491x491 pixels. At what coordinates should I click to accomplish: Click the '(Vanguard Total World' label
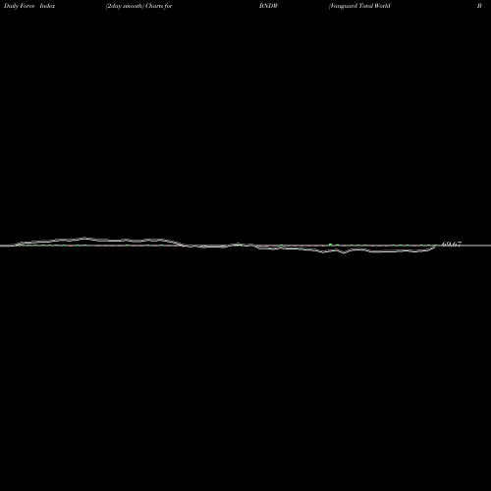359,6
